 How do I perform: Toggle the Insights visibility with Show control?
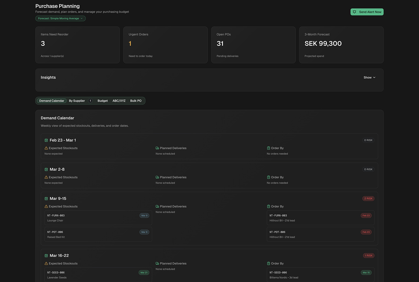pyautogui.click(x=369, y=77)
